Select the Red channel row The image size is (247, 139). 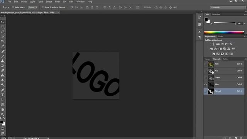pos(224,71)
